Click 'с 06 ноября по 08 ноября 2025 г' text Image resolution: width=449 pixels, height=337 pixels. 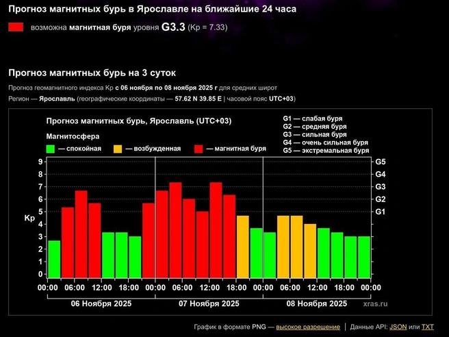click(x=166, y=88)
